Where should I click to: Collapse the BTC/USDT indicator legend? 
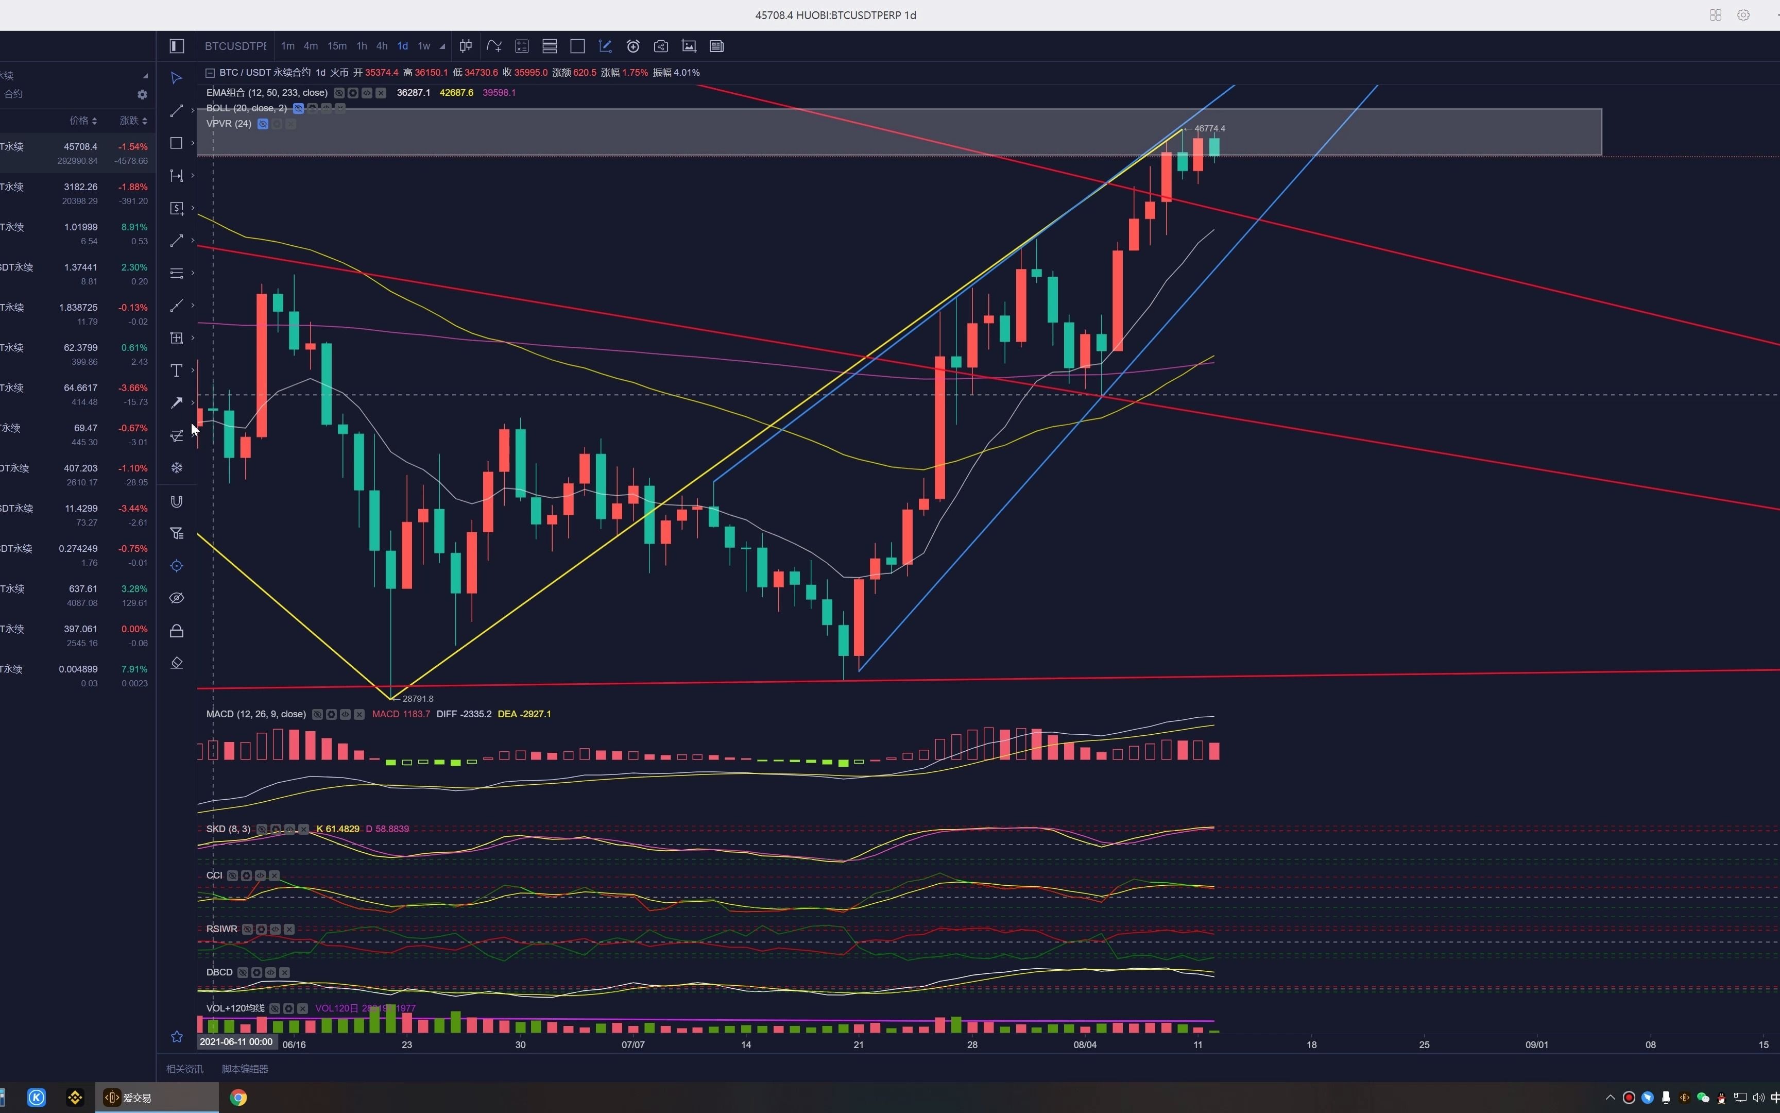[x=210, y=73]
